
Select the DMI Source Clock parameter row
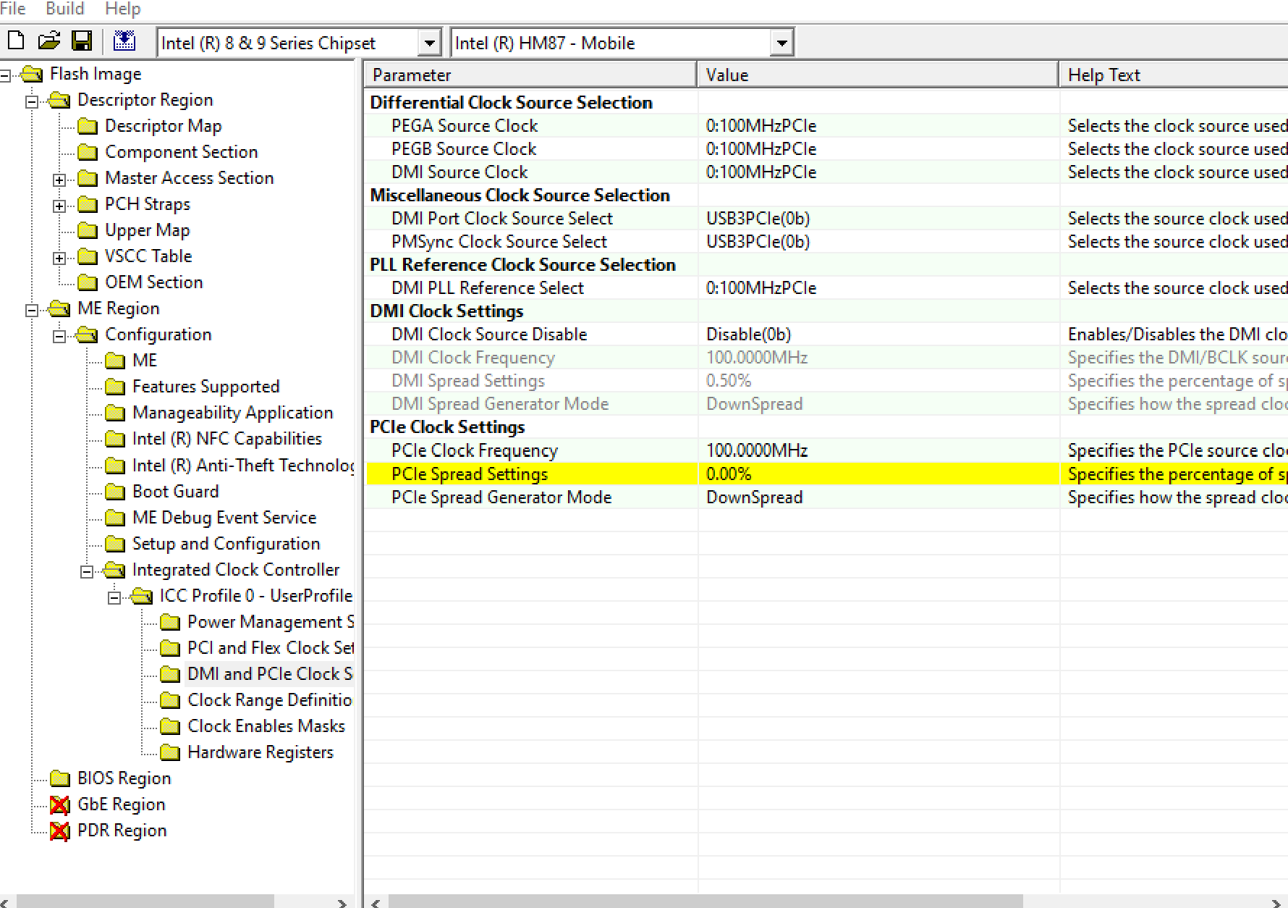point(826,172)
